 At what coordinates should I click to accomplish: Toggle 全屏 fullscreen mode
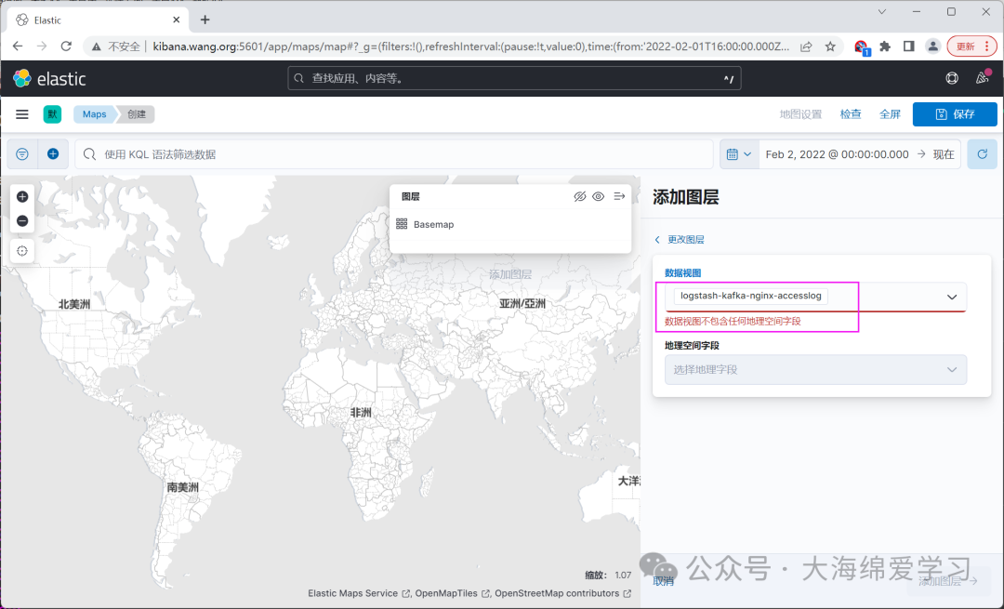point(890,113)
